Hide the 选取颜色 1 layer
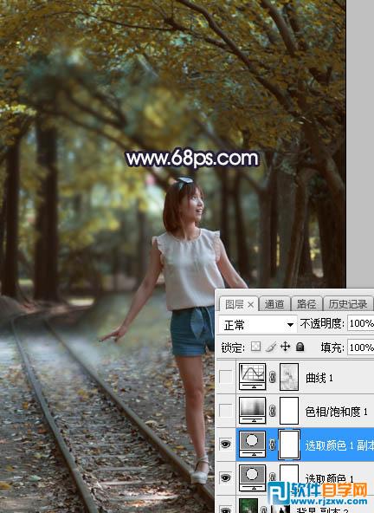This screenshot has height=513, width=374. (x=226, y=478)
